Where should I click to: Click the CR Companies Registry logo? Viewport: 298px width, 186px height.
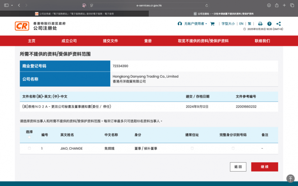tap(22, 26)
